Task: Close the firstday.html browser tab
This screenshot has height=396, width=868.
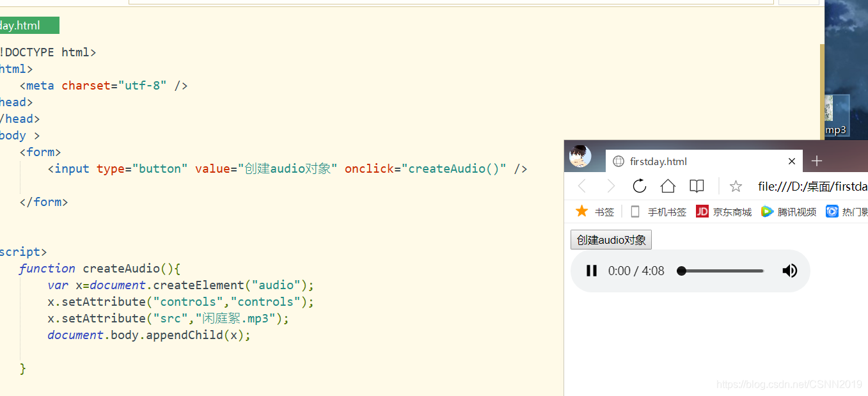Action: click(792, 161)
